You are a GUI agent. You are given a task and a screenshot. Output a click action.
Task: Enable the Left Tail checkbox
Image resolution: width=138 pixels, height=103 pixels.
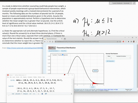click(x=52, y=55)
